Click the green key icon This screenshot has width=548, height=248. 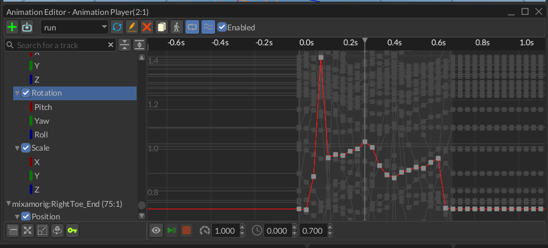tap(72, 231)
